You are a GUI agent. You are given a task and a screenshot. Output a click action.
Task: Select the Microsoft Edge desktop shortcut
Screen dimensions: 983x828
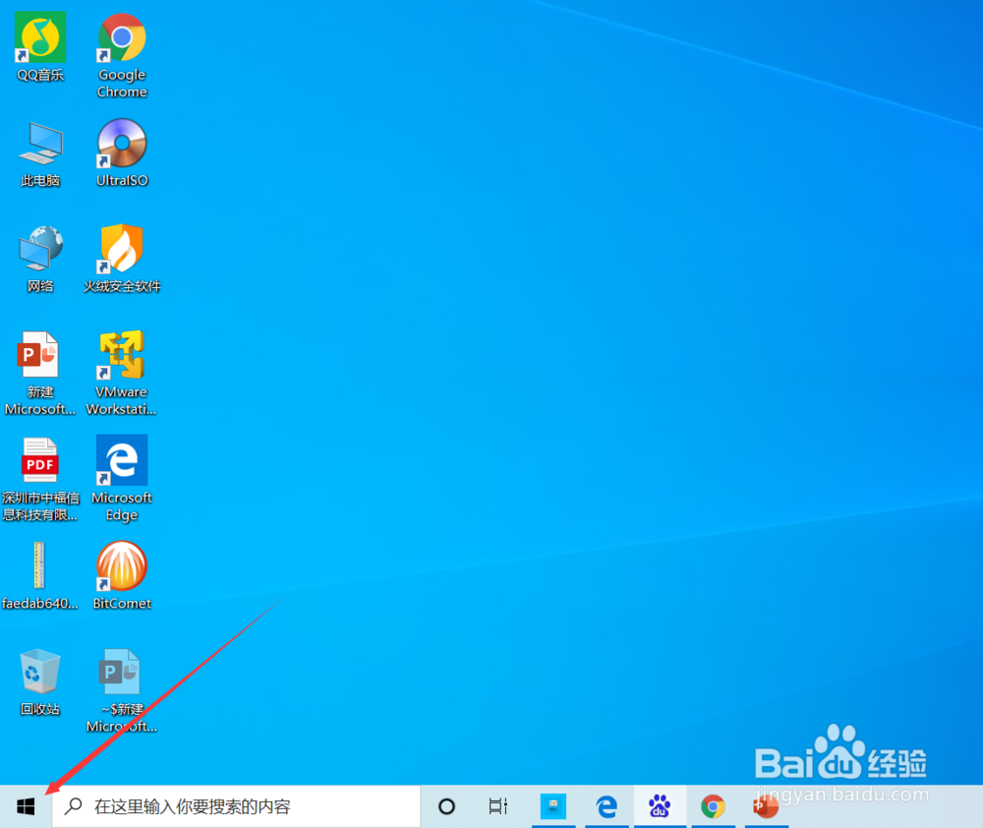tap(122, 478)
